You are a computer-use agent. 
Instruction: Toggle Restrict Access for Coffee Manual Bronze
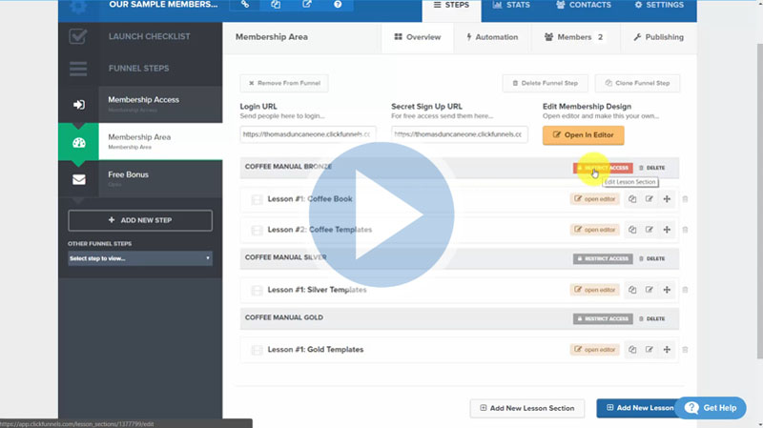(602, 168)
